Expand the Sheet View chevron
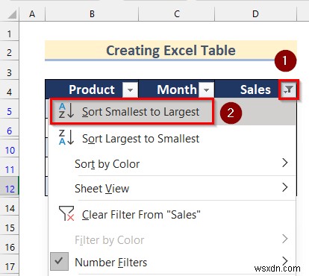The height and width of the screenshot is (276, 309). [285, 187]
